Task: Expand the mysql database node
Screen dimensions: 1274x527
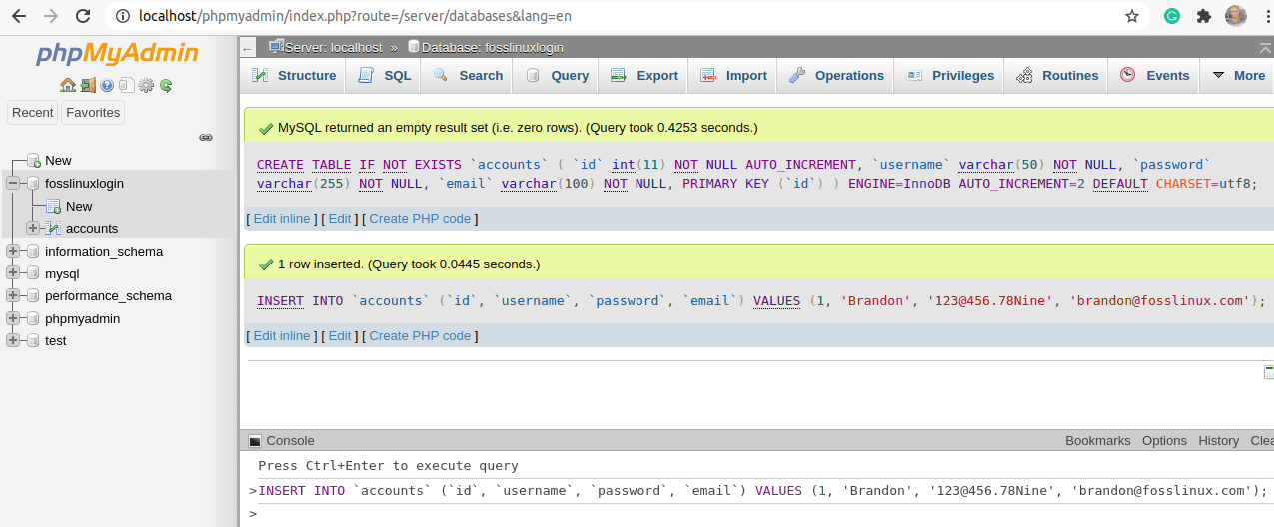Action: 13,273
